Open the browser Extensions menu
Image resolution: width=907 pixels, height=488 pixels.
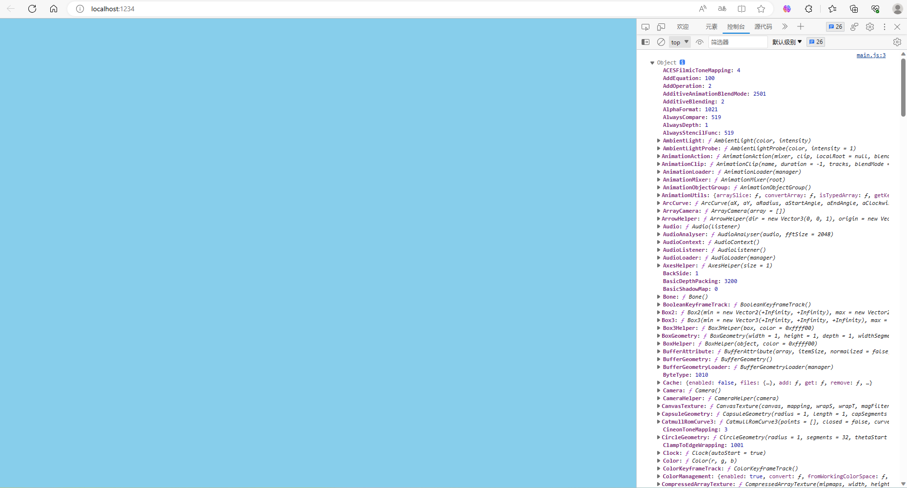(808, 9)
